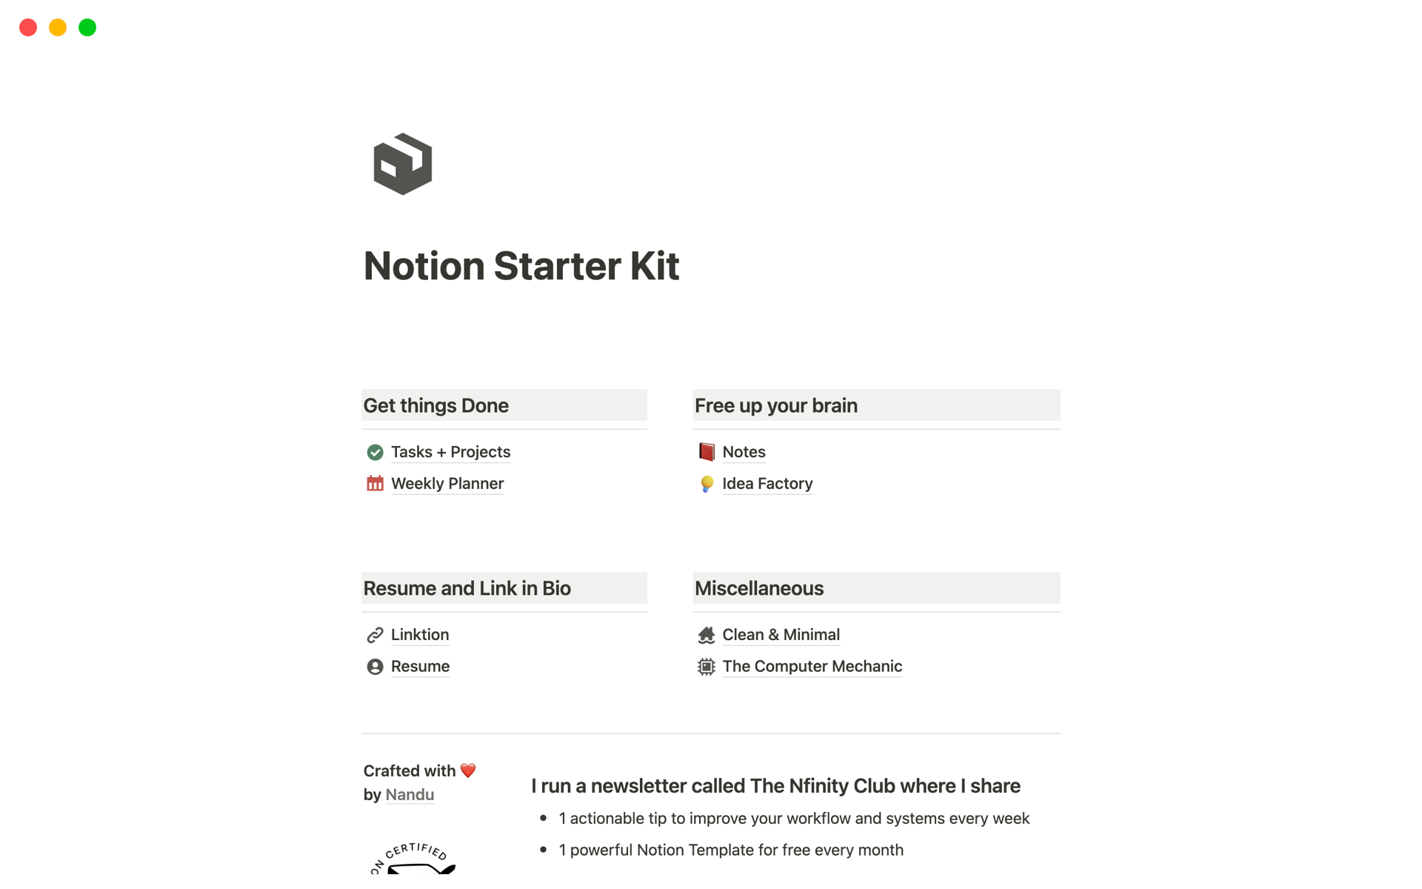This screenshot has width=1422, height=889.
Task: Click the house icon beside Clean & Minimal
Action: (707, 635)
